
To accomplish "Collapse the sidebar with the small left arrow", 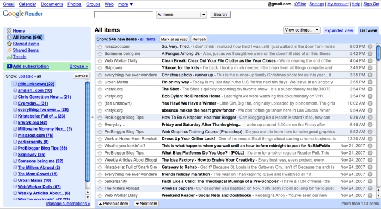I will click(x=93, y=118).
